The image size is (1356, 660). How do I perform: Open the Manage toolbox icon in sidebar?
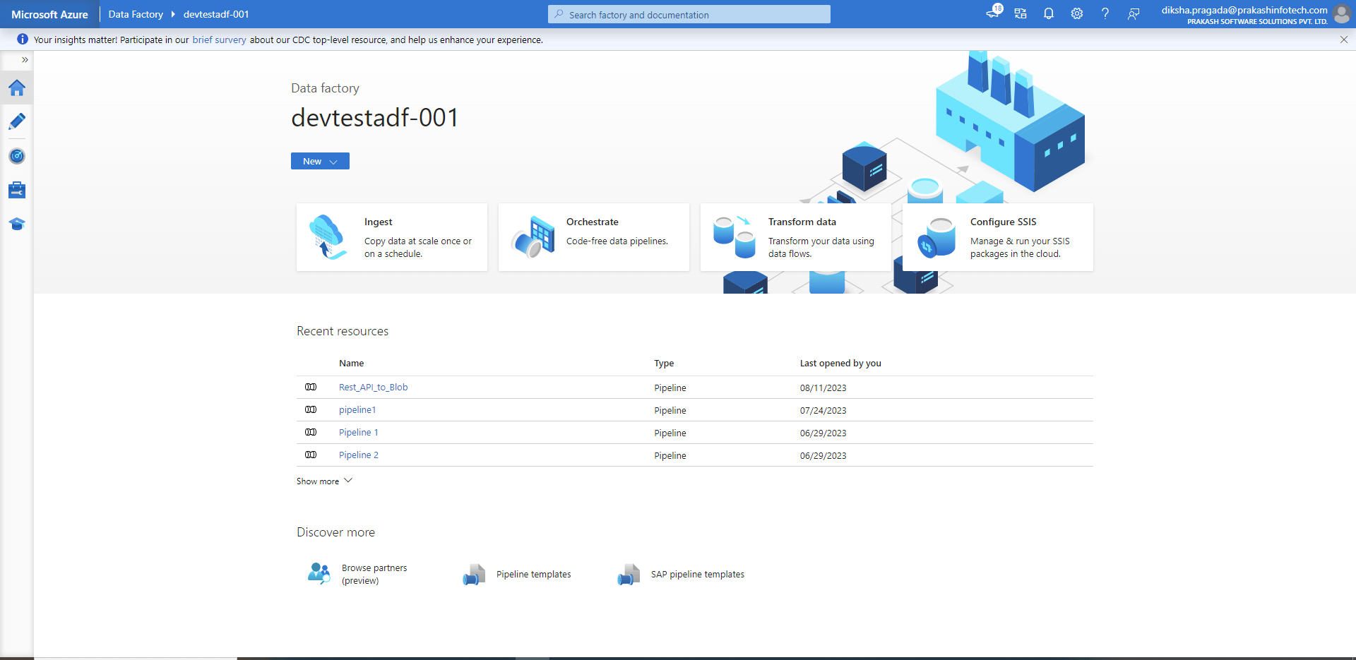pyautogui.click(x=17, y=190)
